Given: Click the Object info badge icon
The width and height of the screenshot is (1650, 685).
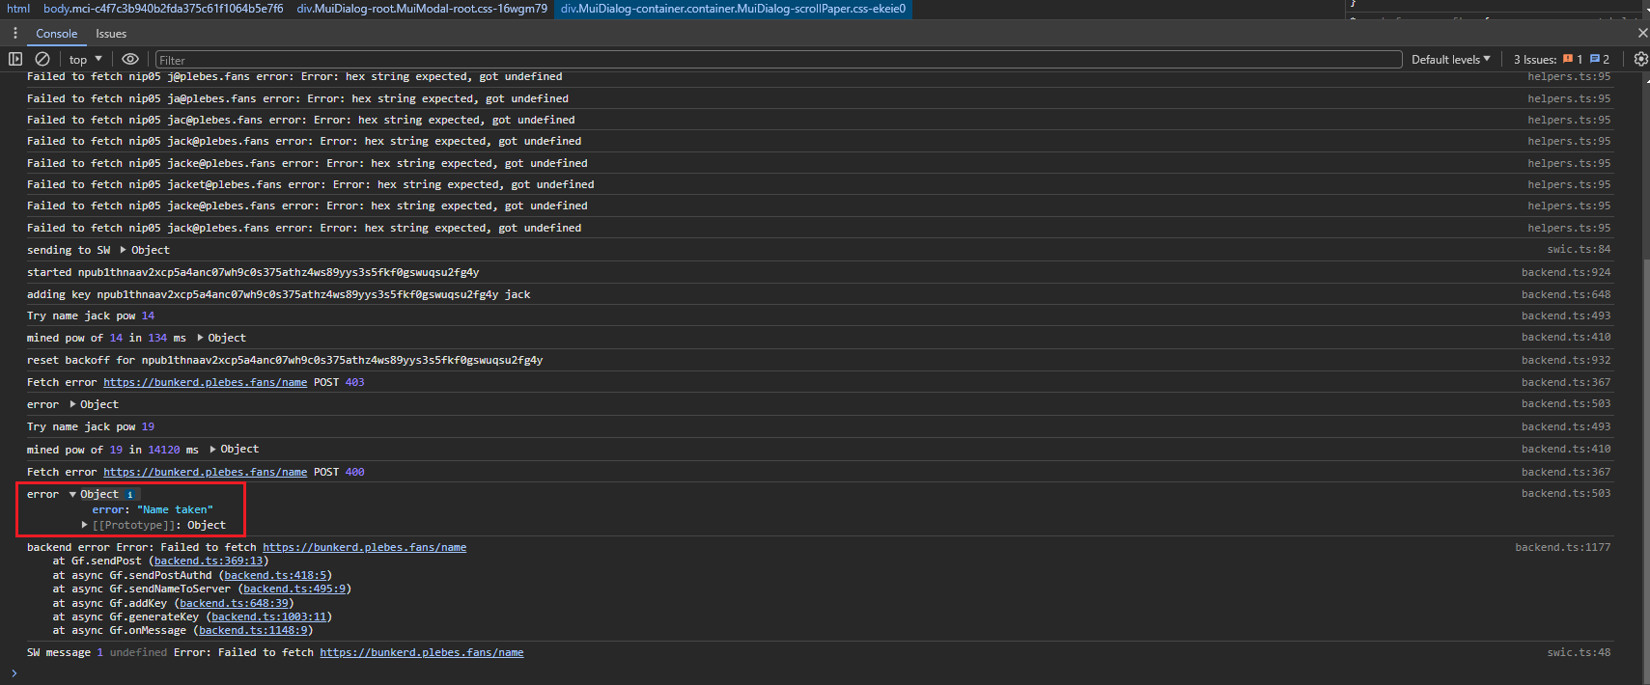Looking at the screenshot, I should pos(130,494).
